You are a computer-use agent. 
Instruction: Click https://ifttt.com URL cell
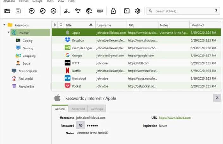coord(138,63)
